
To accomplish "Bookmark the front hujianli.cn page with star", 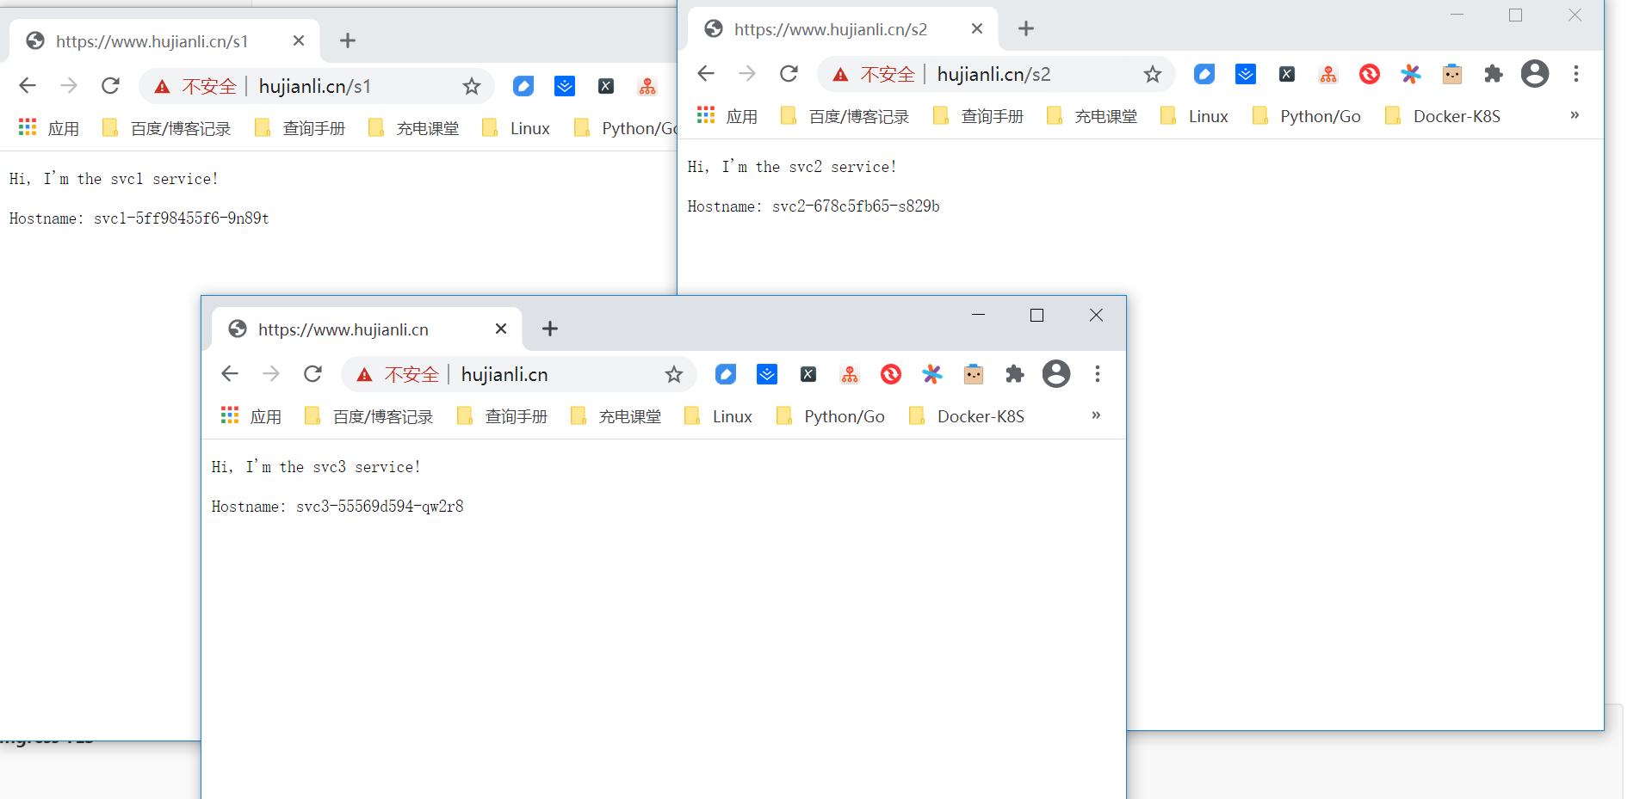I will coord(674,374).
